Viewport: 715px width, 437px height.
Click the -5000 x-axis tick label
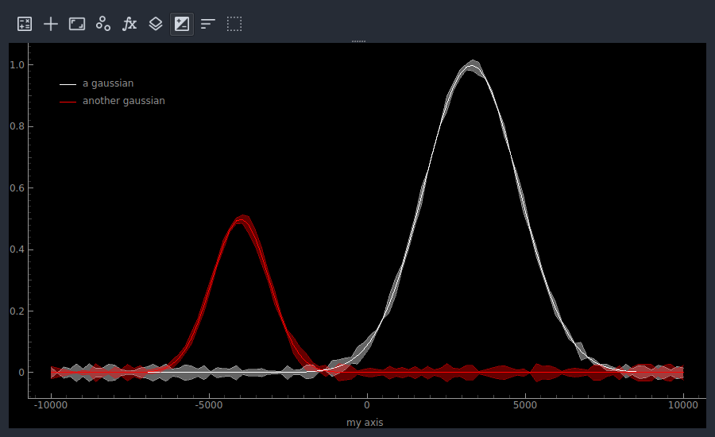pos(209,405)
